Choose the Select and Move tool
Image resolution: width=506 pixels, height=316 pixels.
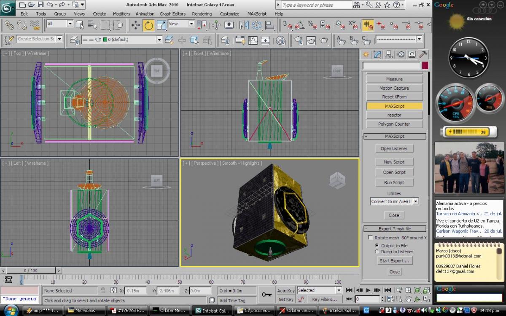click(x=136, y=25)
